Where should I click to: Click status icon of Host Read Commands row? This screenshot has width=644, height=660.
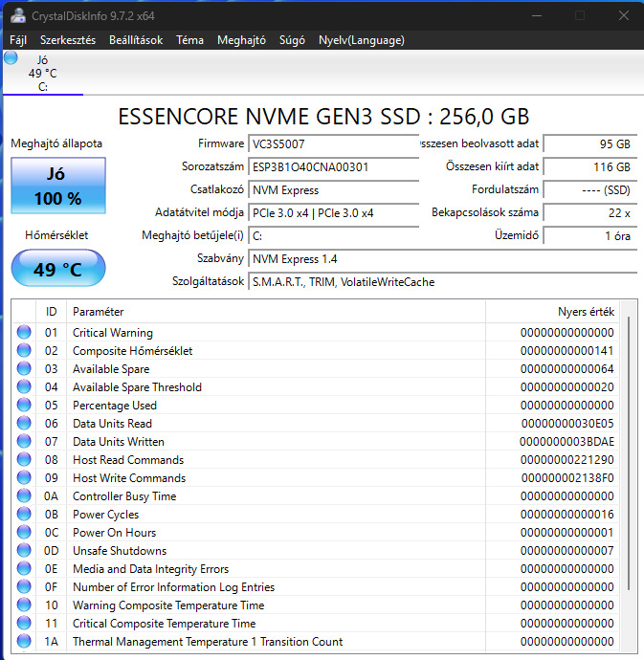click(24, 459)
